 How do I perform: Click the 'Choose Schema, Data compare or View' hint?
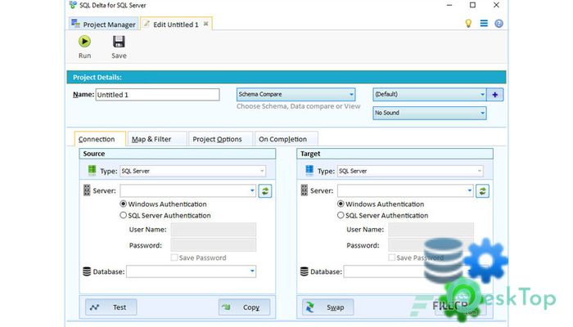click(298, 106)
